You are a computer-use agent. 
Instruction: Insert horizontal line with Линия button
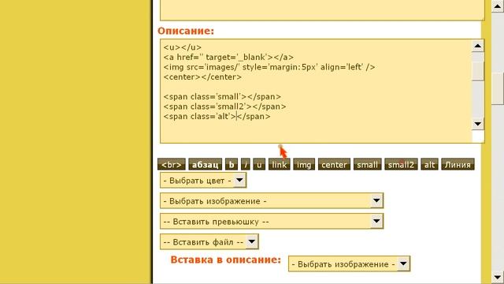pos(458,164)
